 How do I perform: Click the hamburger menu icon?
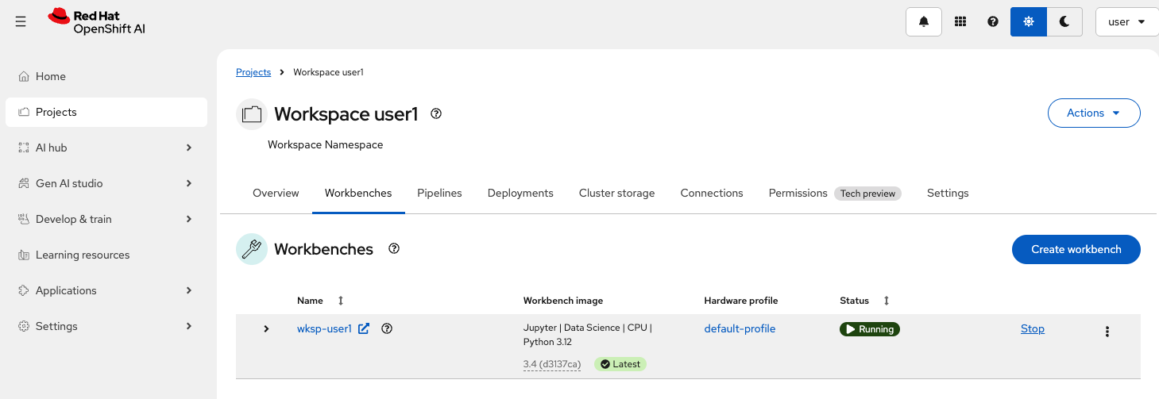tap(21, 22)
